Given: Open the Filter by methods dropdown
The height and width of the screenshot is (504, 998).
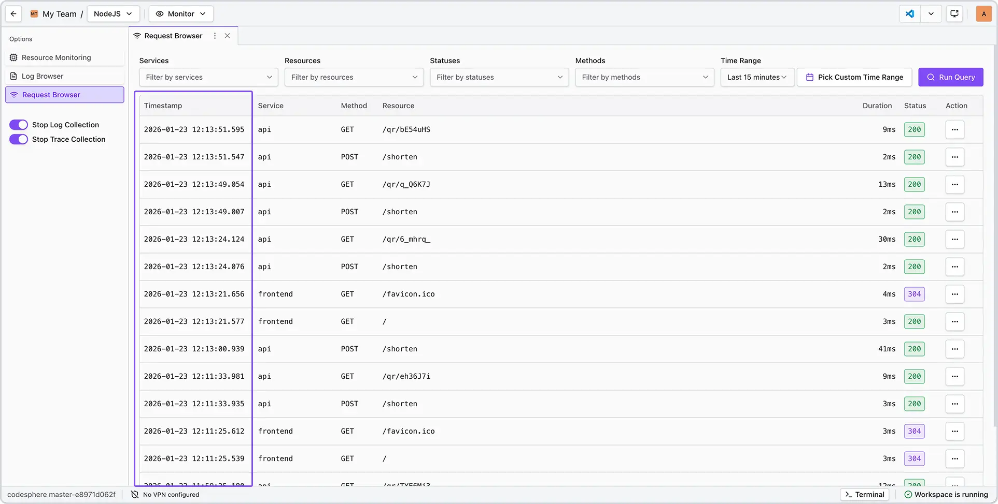Looking at the screenshot, I should tap(644, 77).
